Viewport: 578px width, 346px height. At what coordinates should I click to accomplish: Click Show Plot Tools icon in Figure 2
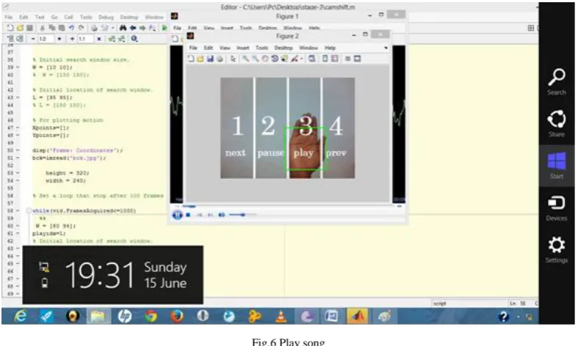[357, 59]
